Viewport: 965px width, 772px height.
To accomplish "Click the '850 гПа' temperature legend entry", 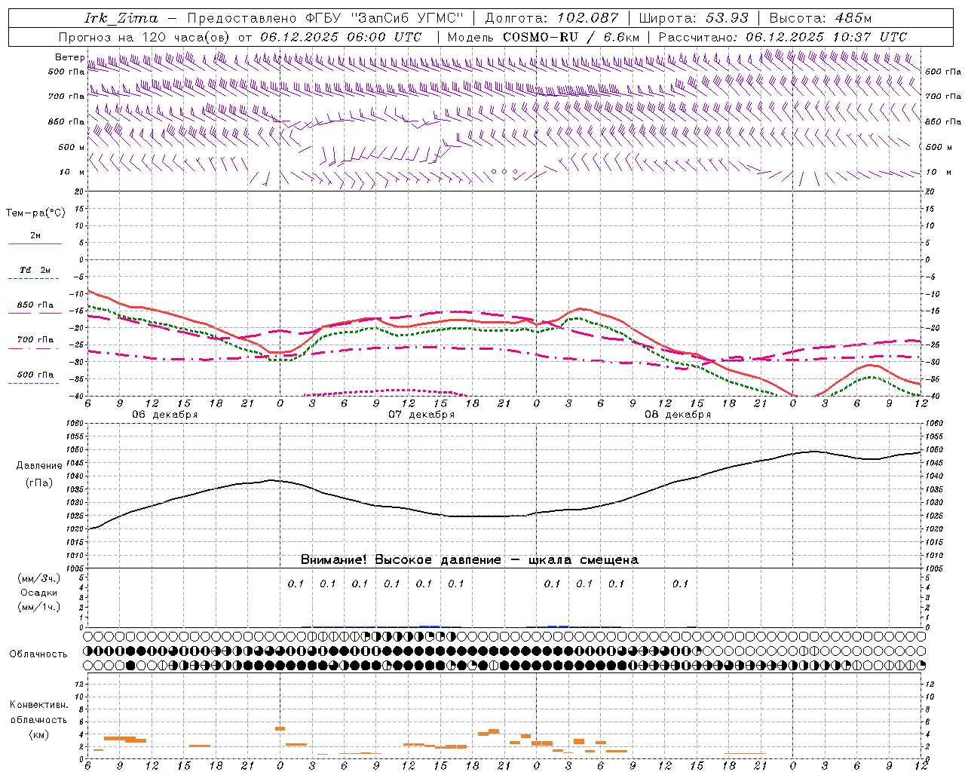I will click(35, 305).
